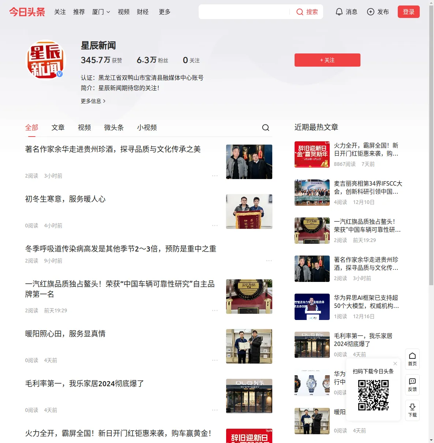This screenshot has height=443, width=434.
Task: Open 我乐家居 storefront thumbnail in feed
Action: [x=249, y=396]
